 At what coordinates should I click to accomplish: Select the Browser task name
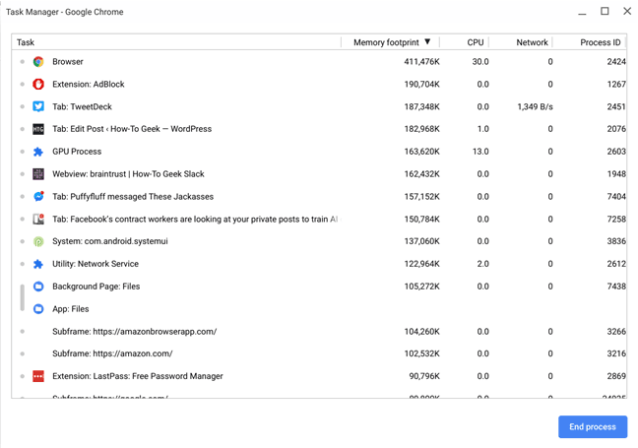(x=68, y=62)
